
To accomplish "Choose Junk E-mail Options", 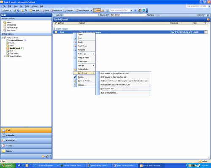I will tap(123, 93).
